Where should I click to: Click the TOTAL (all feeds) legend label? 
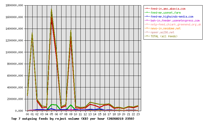point(164,36)
